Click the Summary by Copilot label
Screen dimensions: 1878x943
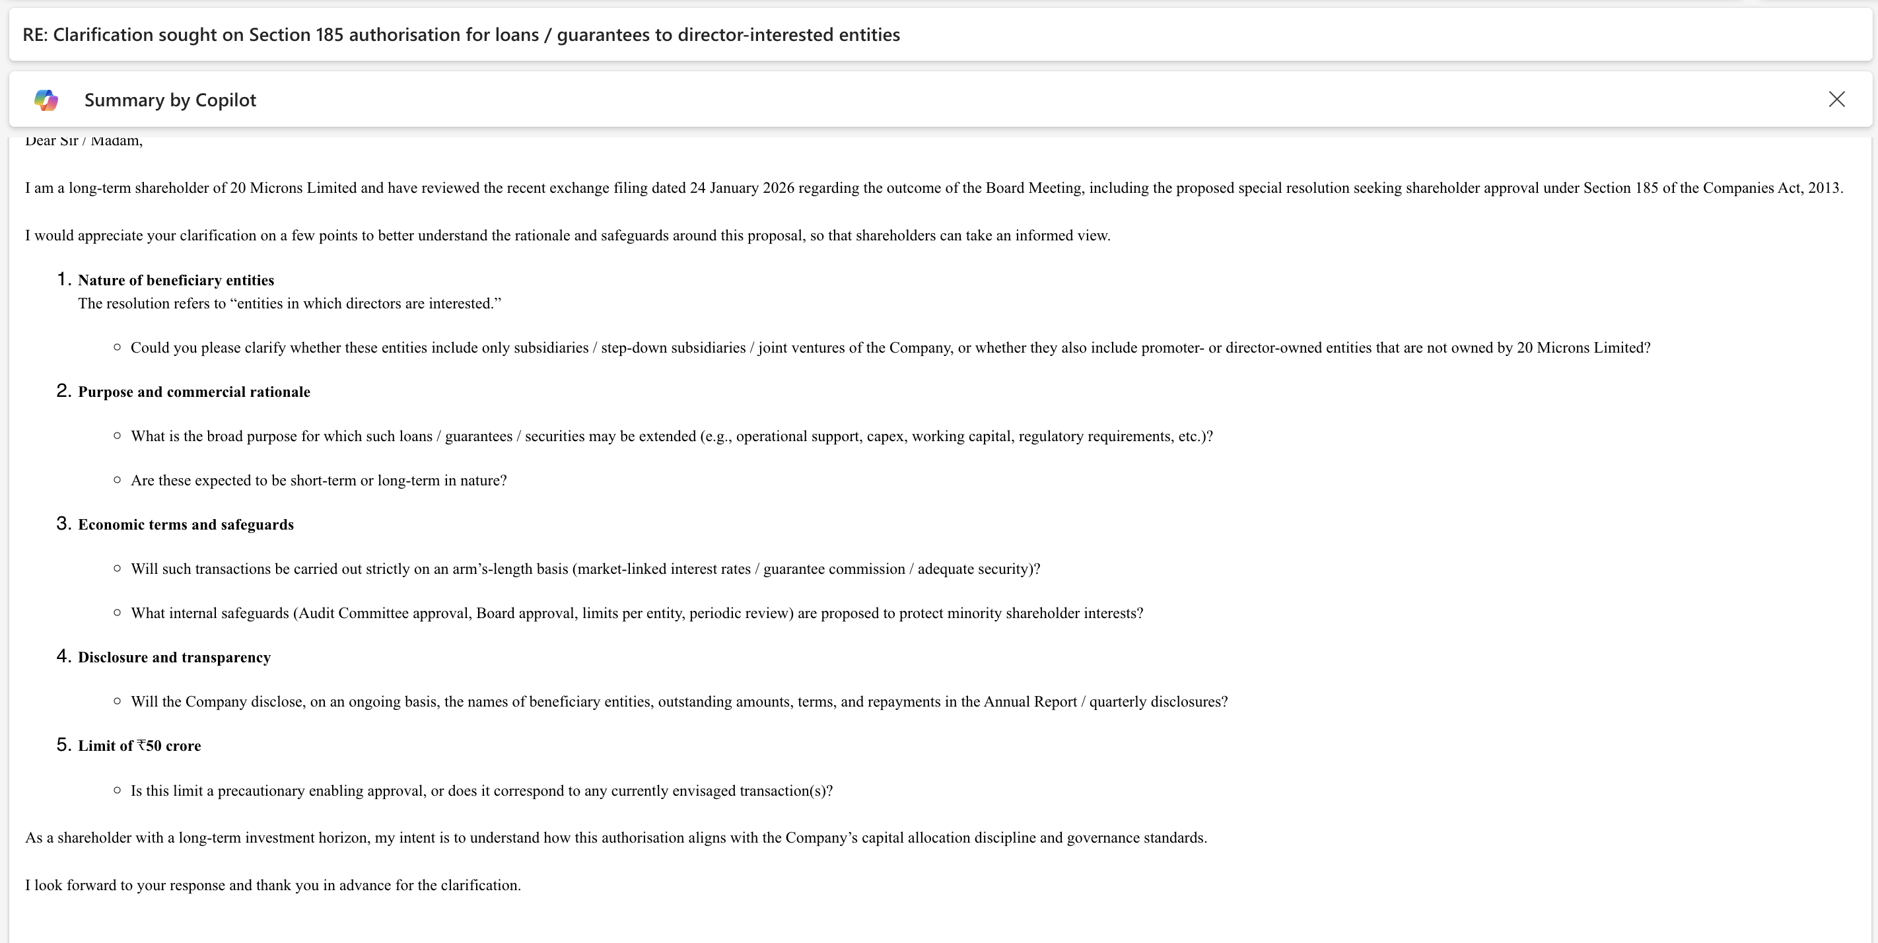[170, 100]
